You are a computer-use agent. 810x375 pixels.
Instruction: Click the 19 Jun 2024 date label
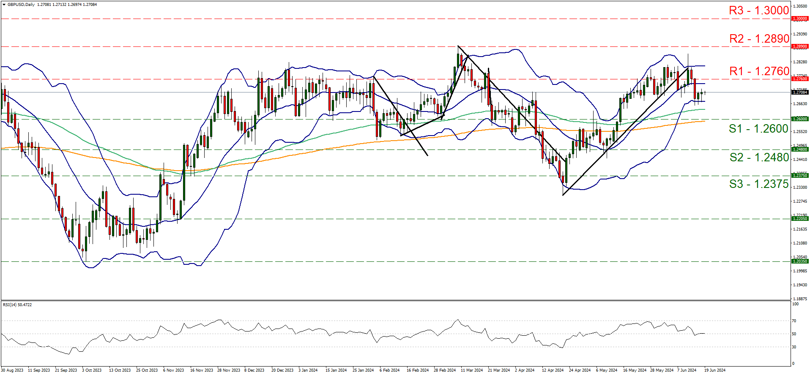pos(714,370)
